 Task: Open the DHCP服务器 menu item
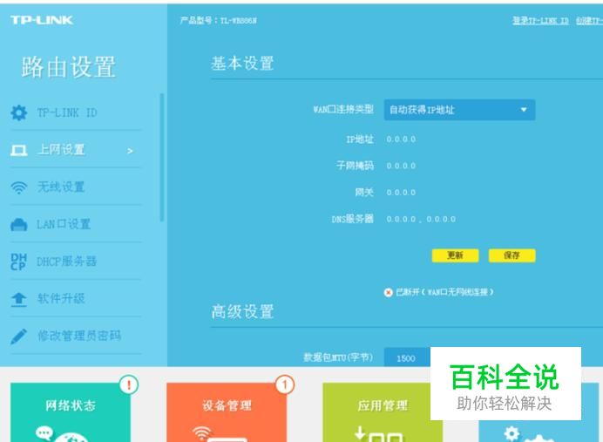(76, 262)
